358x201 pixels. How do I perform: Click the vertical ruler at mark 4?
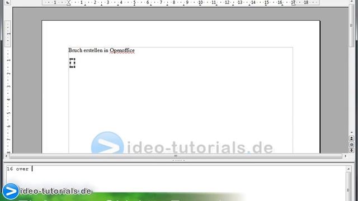(x=8, y=100)
